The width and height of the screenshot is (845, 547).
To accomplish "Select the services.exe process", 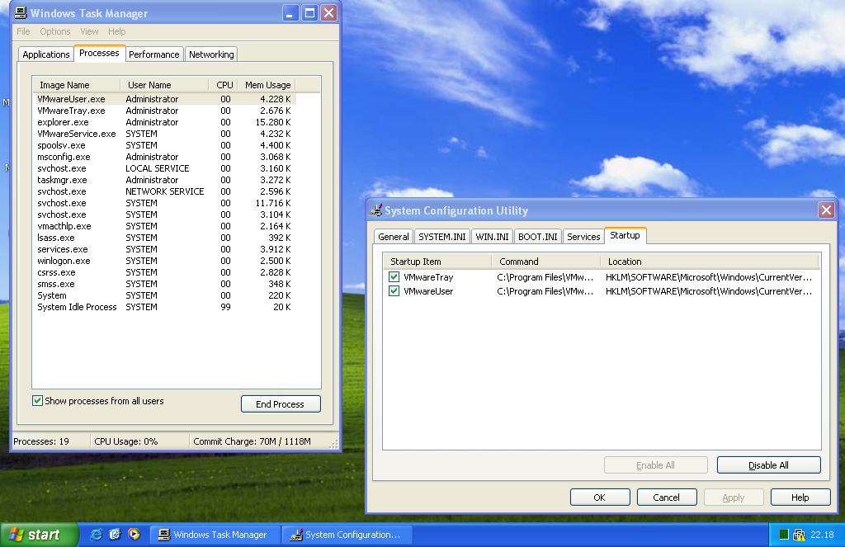I will pyautogui.click(x=165, y=249).
